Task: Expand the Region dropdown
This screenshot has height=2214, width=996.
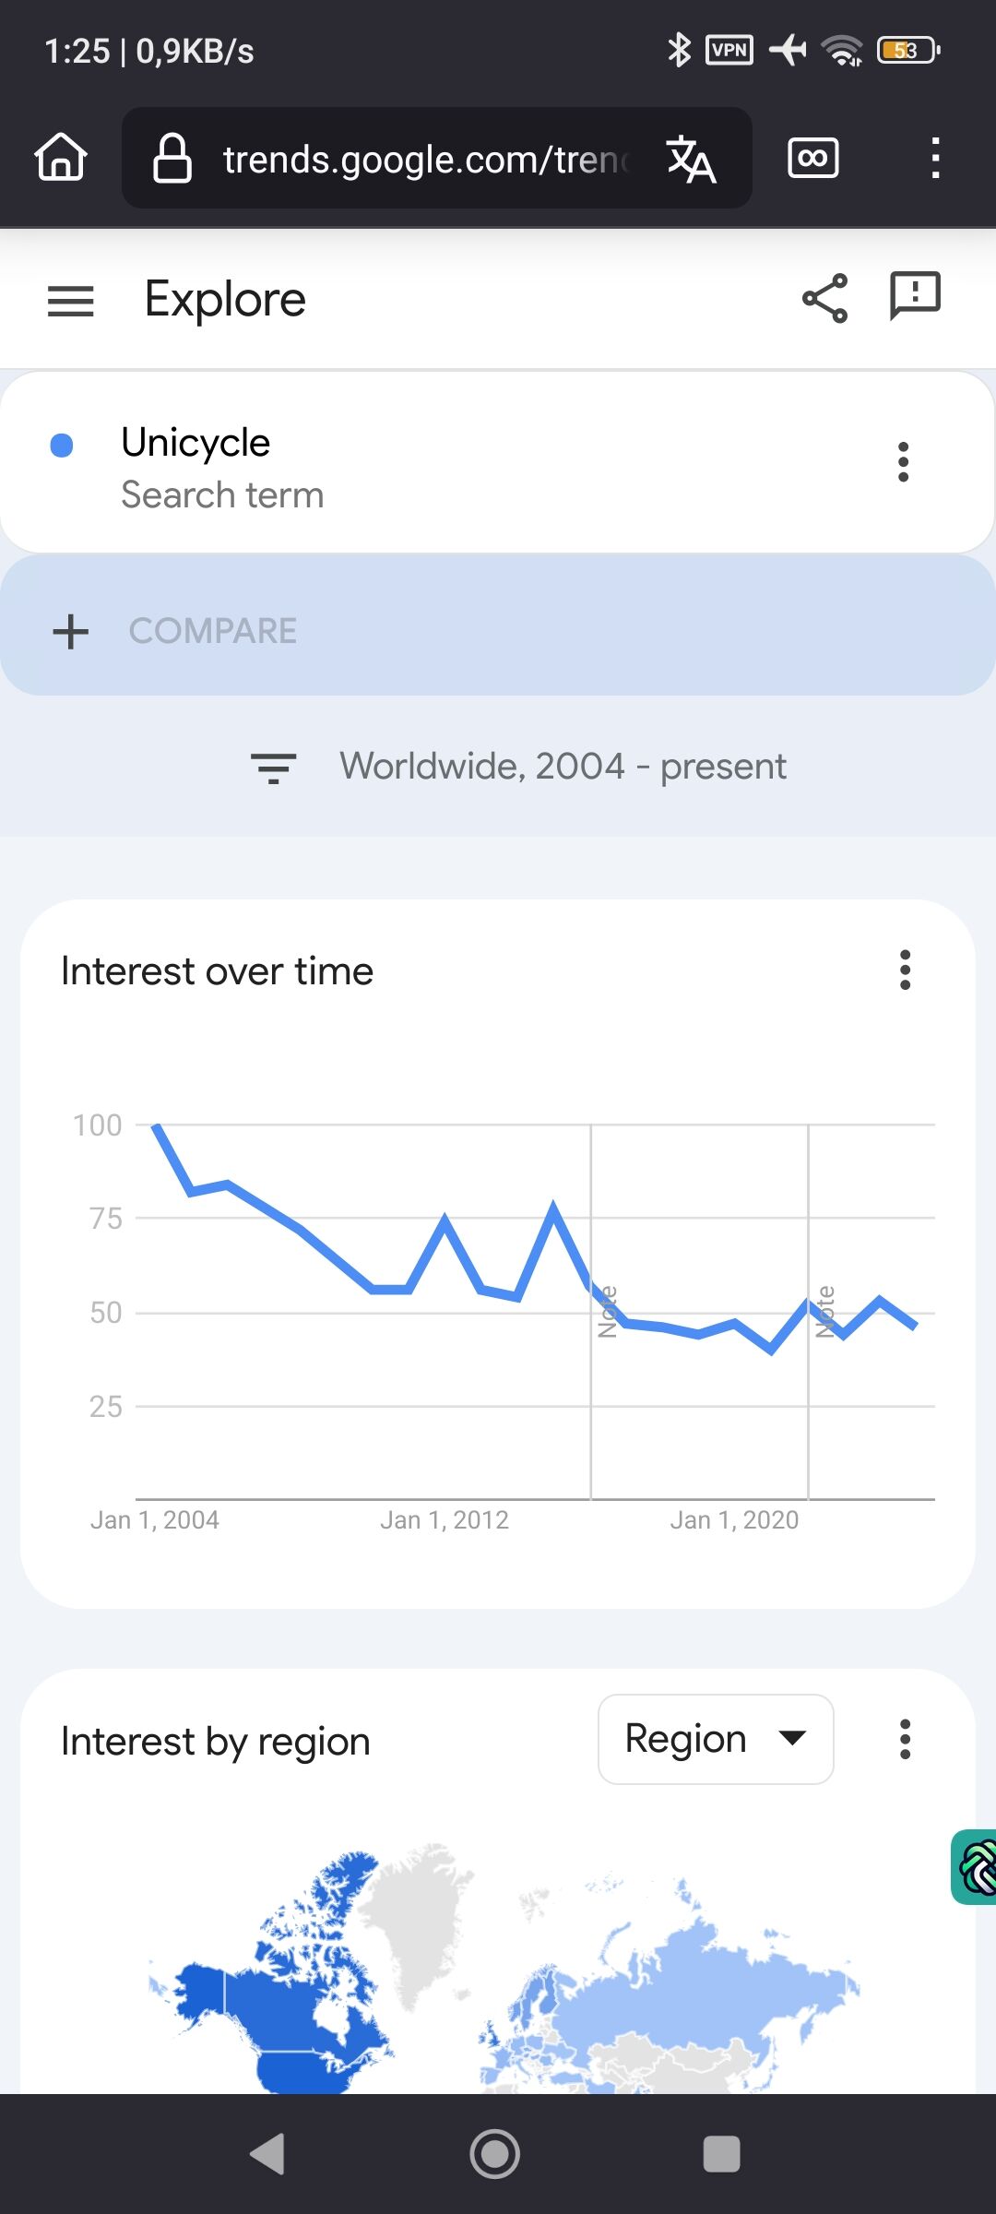Action: point(716,1740)
